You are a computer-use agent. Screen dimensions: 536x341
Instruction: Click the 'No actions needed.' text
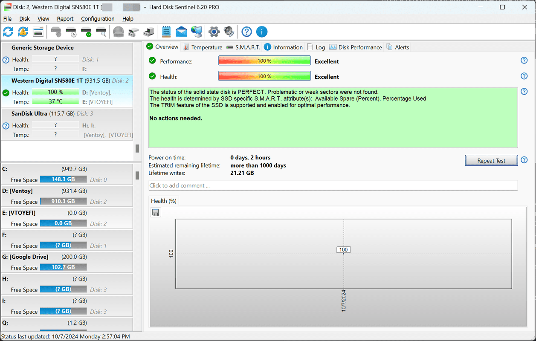pyautogui.click(x=176, y=118)
